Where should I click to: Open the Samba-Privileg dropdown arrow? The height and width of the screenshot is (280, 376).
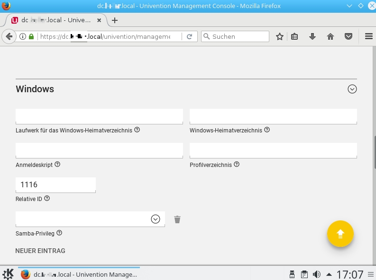pyautogui.click(x=156, y=219)
